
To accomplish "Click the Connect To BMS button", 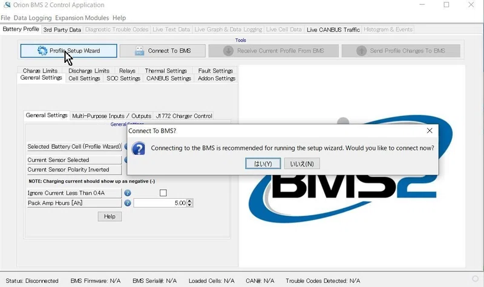I will 163,51.
